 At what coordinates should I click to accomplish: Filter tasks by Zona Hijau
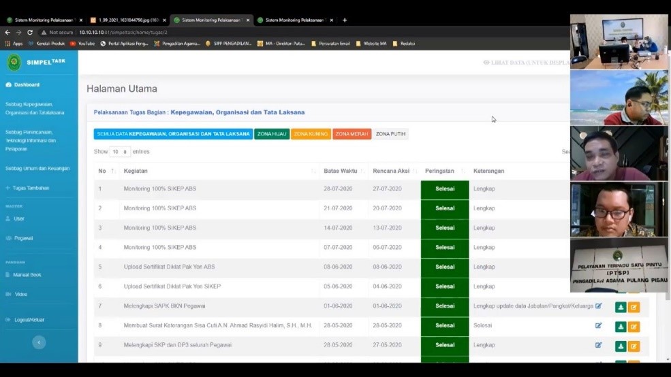click(272, 134)
